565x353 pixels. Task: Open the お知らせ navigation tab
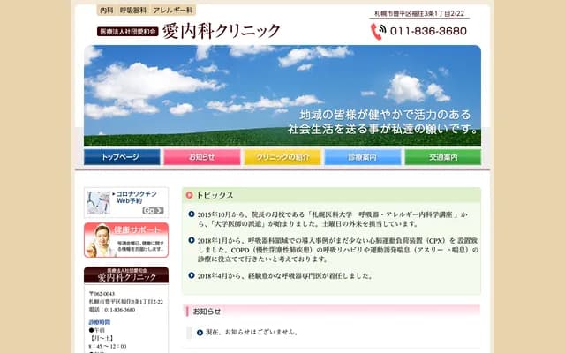(x=201, y=157)
